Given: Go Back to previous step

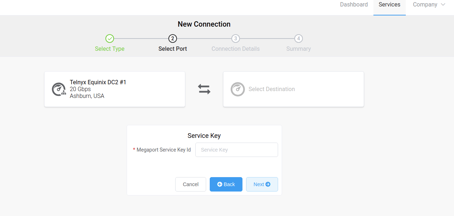Looking at the screenshot, I should [x=226, y=184].
